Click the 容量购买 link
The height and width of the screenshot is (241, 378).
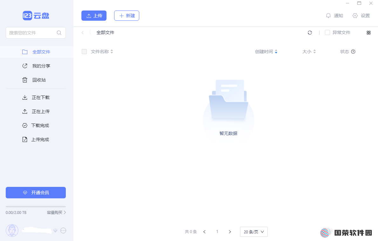pyautogui.click(x=56, y=212)
